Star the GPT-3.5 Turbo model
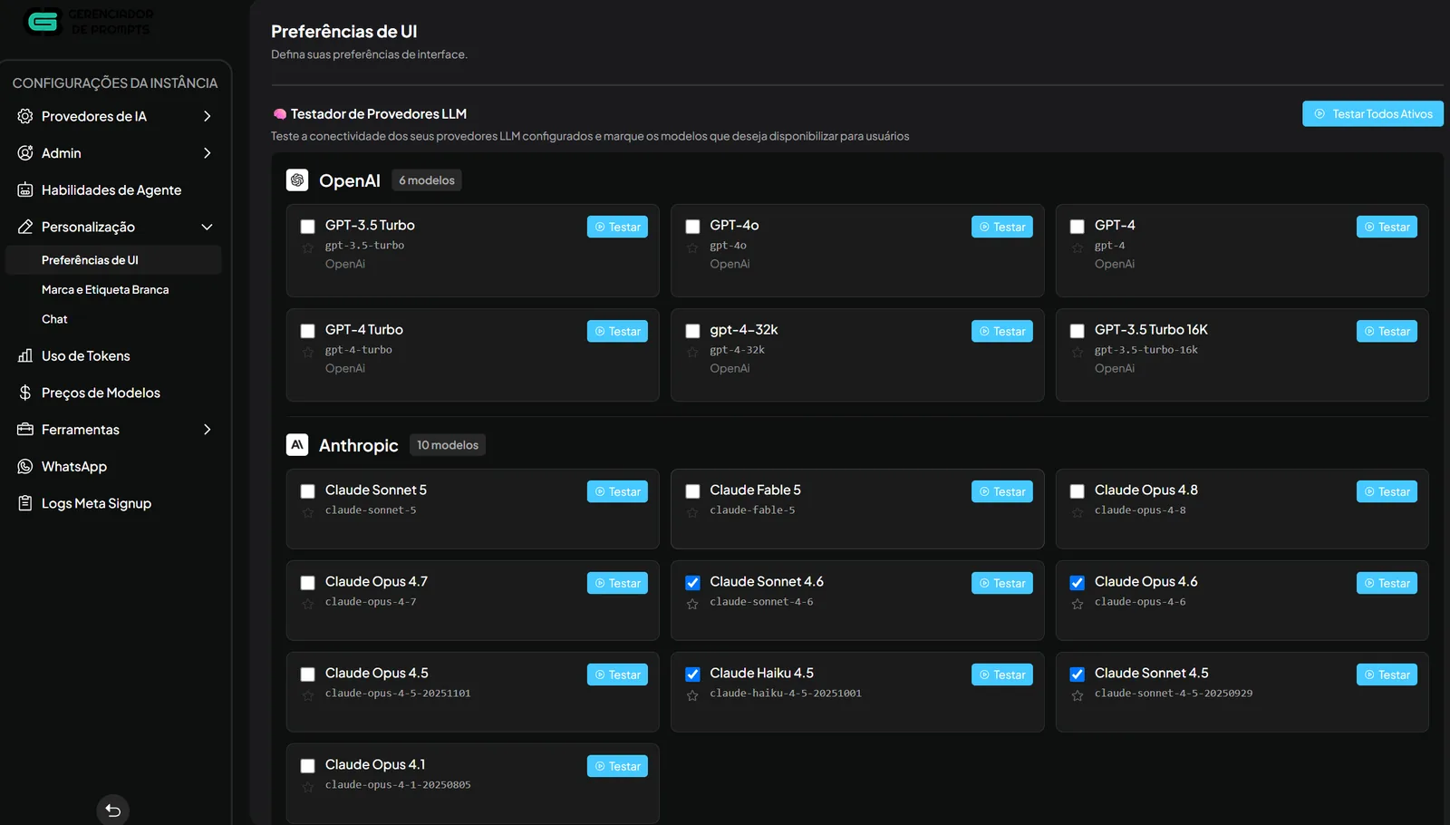The image size is (1450, 825). coord(308,247)
